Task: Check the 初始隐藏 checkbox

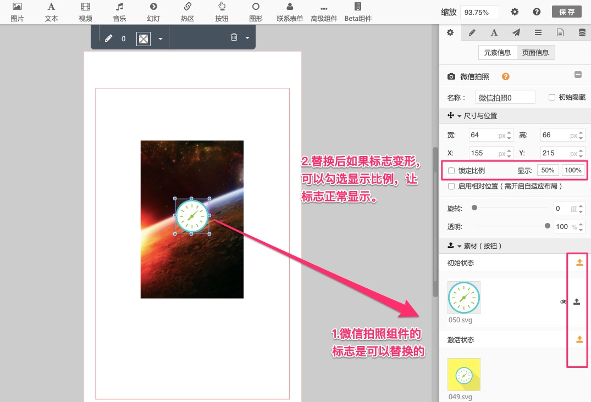Action: [552, 97]
